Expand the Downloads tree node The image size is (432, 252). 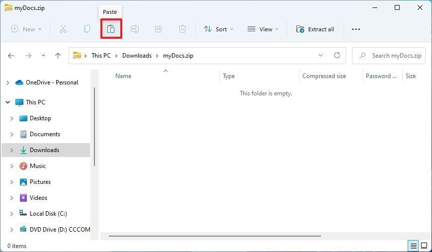click(11, 150)
